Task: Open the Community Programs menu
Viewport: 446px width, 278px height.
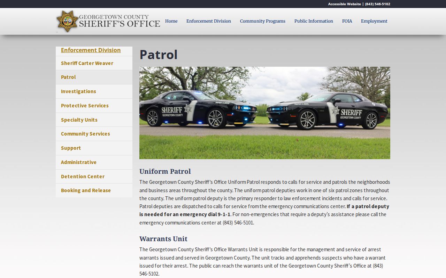Action: pyautogui.click(x=262, y=21)
